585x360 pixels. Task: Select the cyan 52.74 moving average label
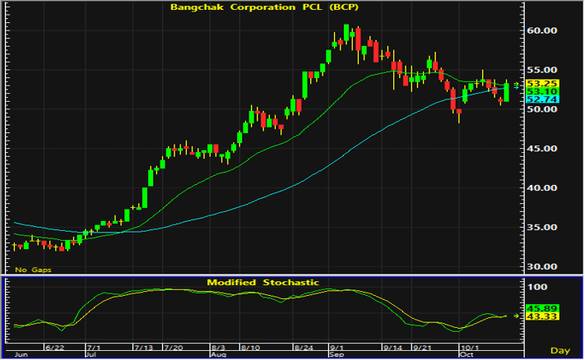[542, 99]
